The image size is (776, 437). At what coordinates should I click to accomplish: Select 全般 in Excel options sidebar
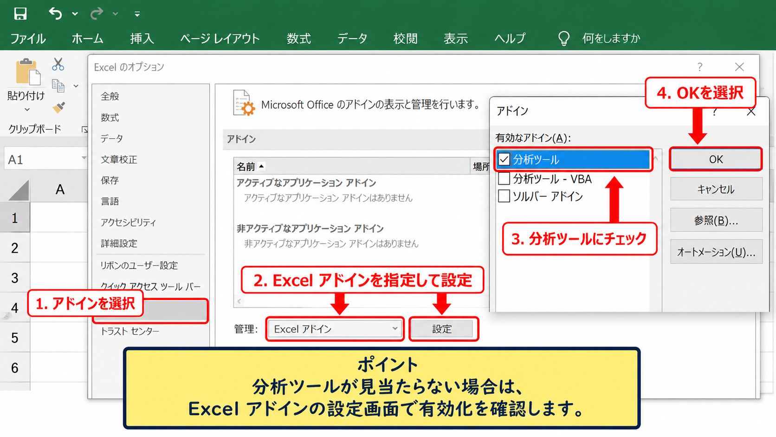point(110,96)
